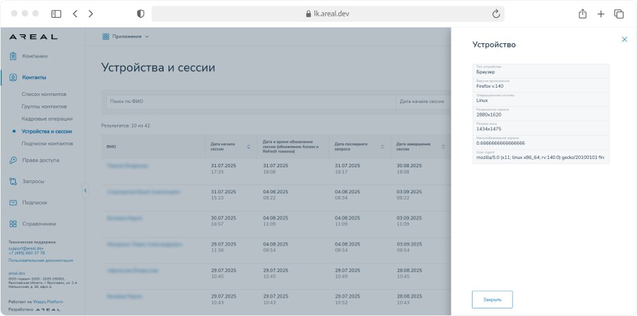The height and width of the screenshot is (316, 637).
Task: Click the 17:33 session start cell
Action: coord(216,172)
